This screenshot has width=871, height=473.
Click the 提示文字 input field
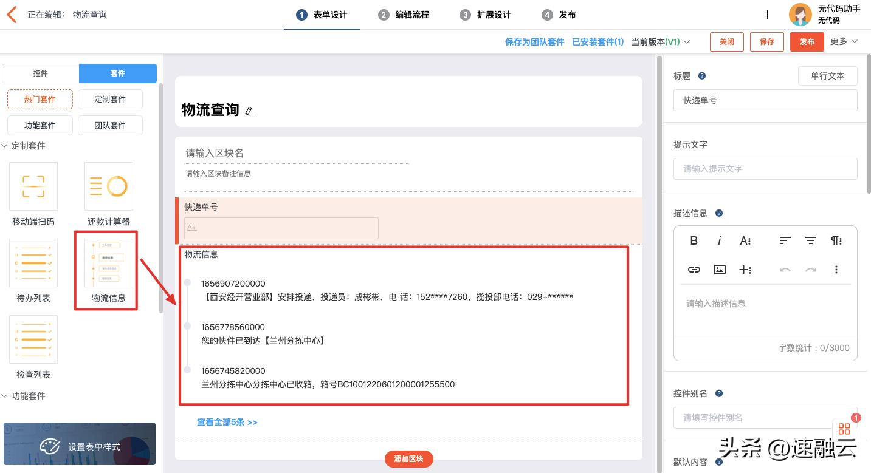[x=765, y=169]
